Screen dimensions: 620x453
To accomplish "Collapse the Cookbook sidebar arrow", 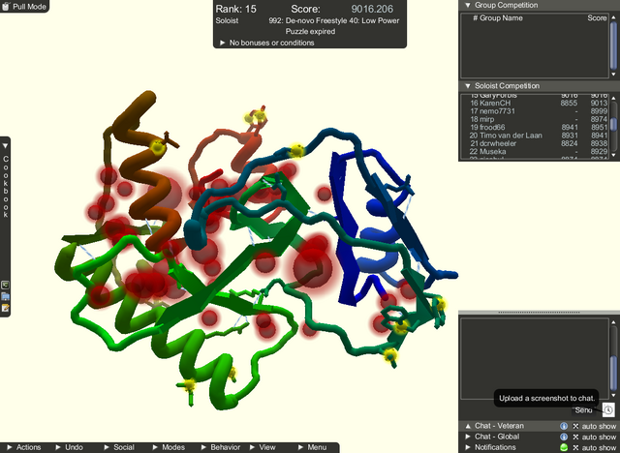I will (x=5, y=146).
